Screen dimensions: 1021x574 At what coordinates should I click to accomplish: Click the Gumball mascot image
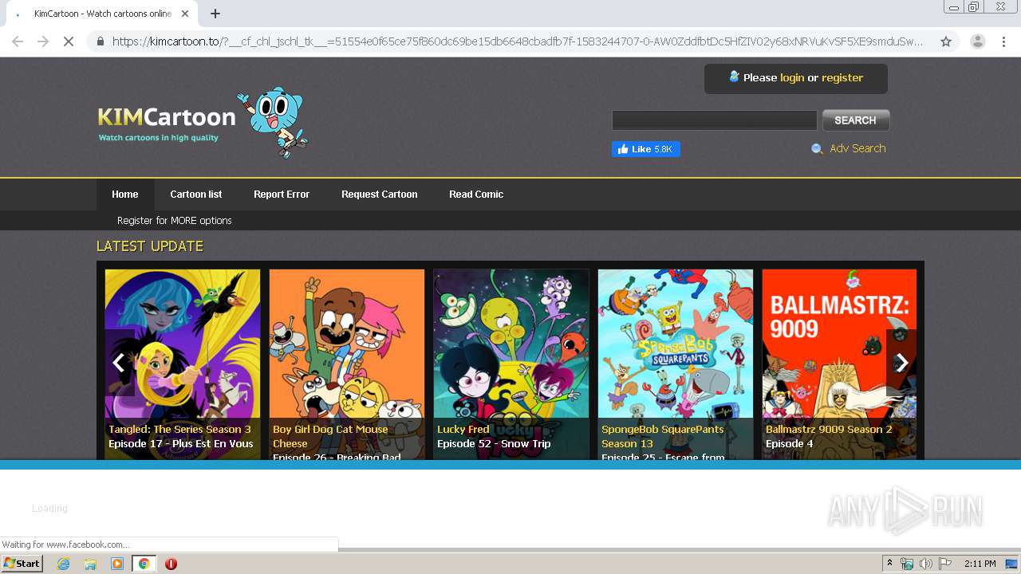272,122
